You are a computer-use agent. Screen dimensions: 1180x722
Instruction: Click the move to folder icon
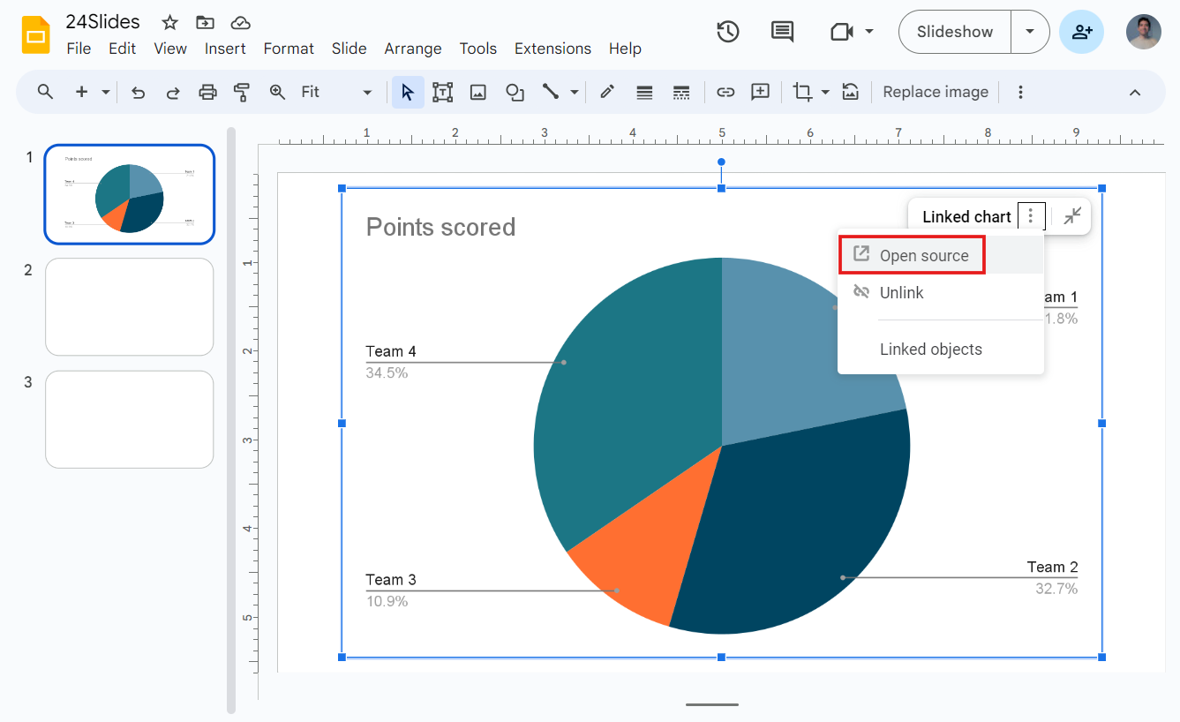pos(205,23)
